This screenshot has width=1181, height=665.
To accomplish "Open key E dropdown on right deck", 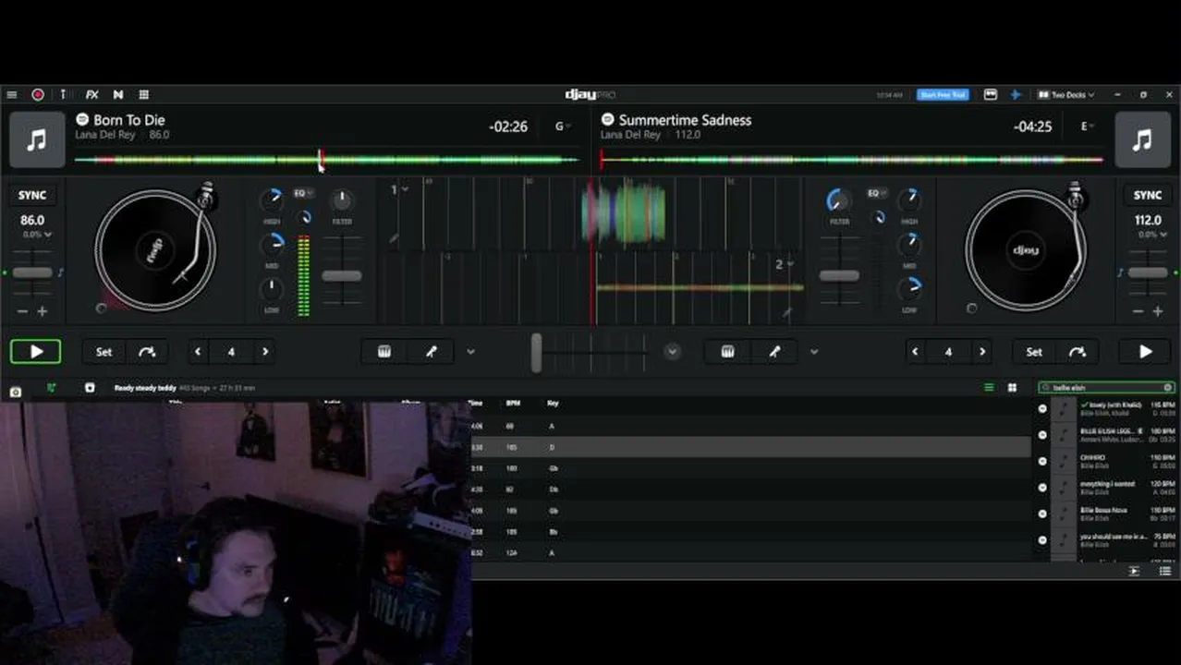I will pos(1089,127).
